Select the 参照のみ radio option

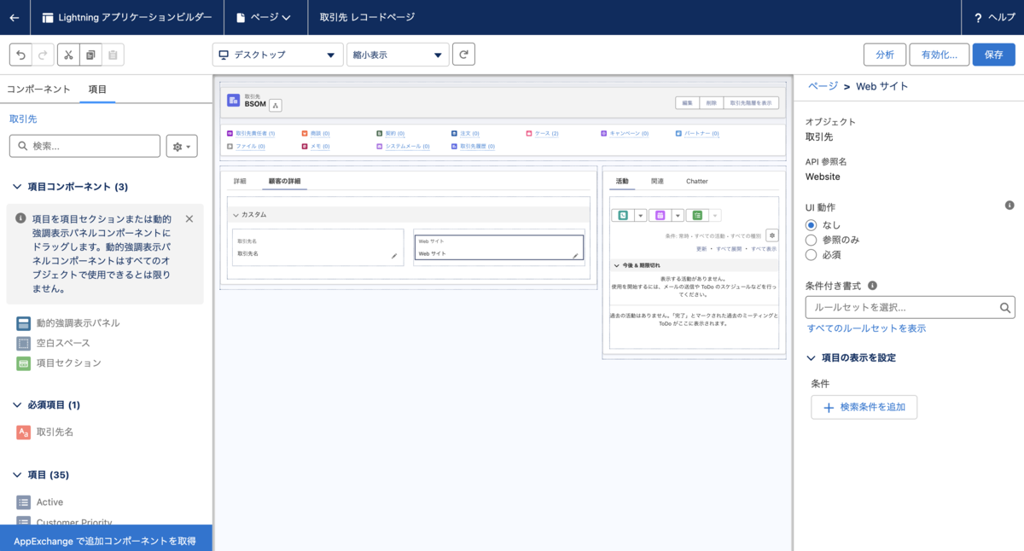coord(811,240)
